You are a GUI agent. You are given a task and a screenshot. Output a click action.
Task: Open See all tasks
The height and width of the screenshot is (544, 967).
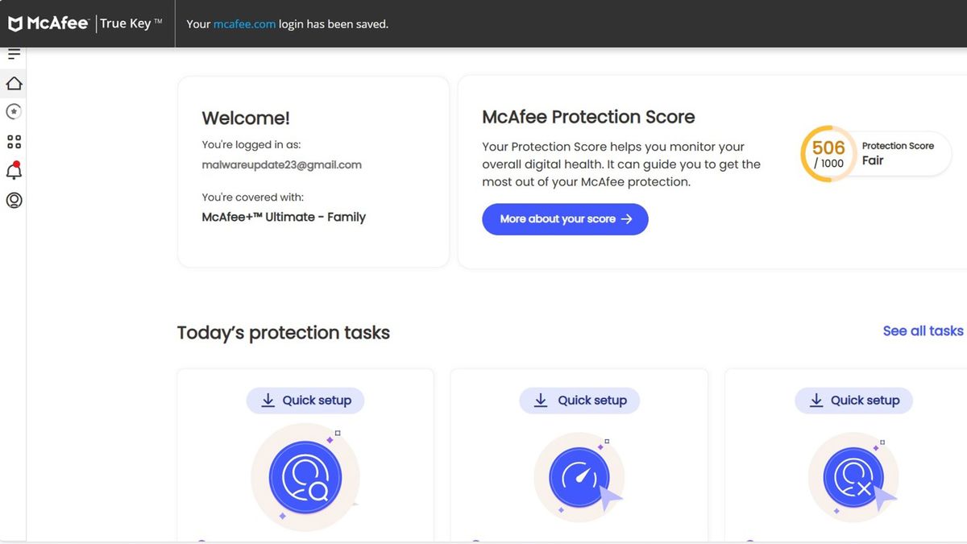pos(923,330)
